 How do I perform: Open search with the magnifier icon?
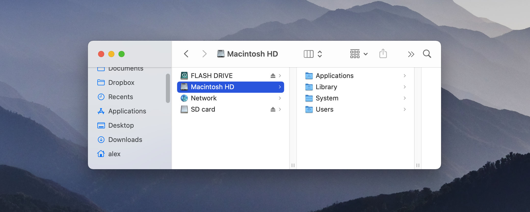tap(427, 54)
